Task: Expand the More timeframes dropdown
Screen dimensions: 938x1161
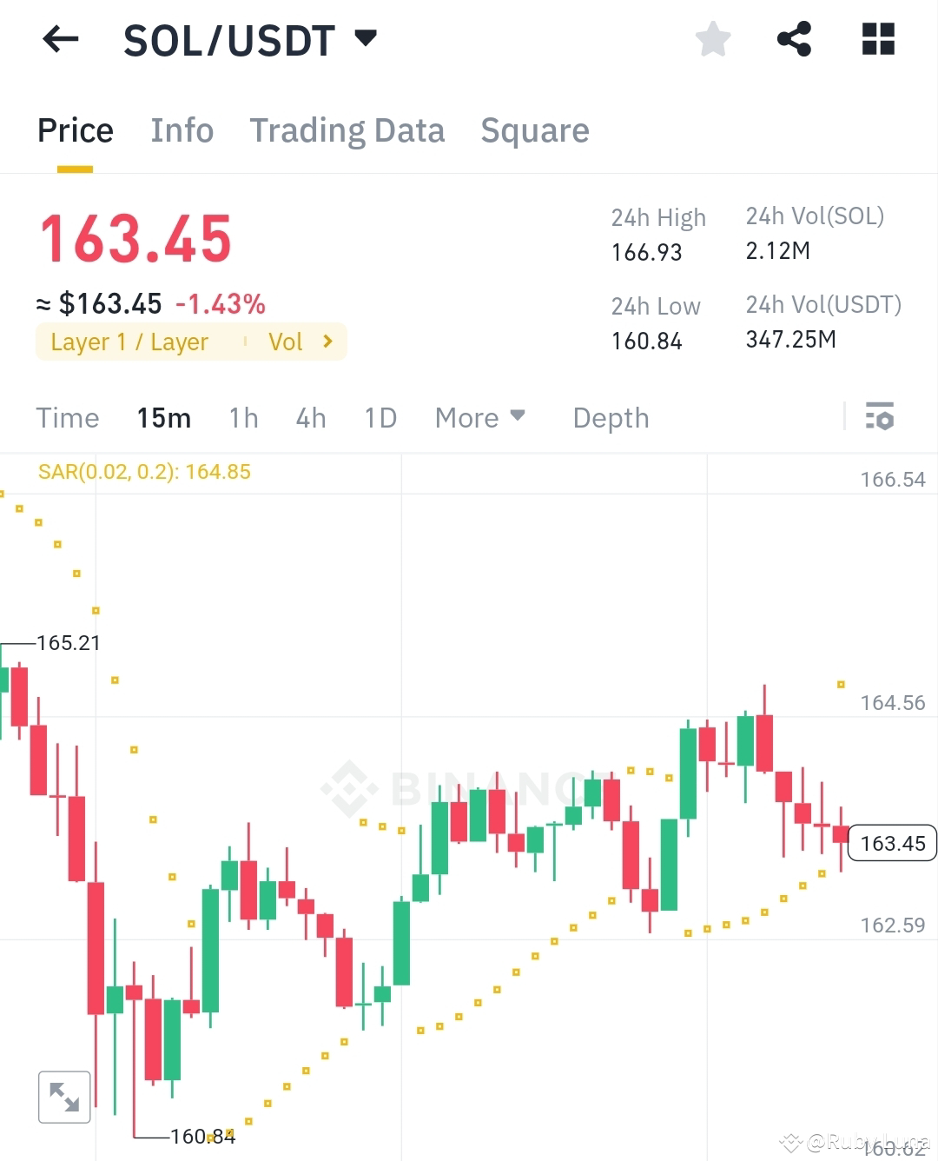Action: click(479, 418)
